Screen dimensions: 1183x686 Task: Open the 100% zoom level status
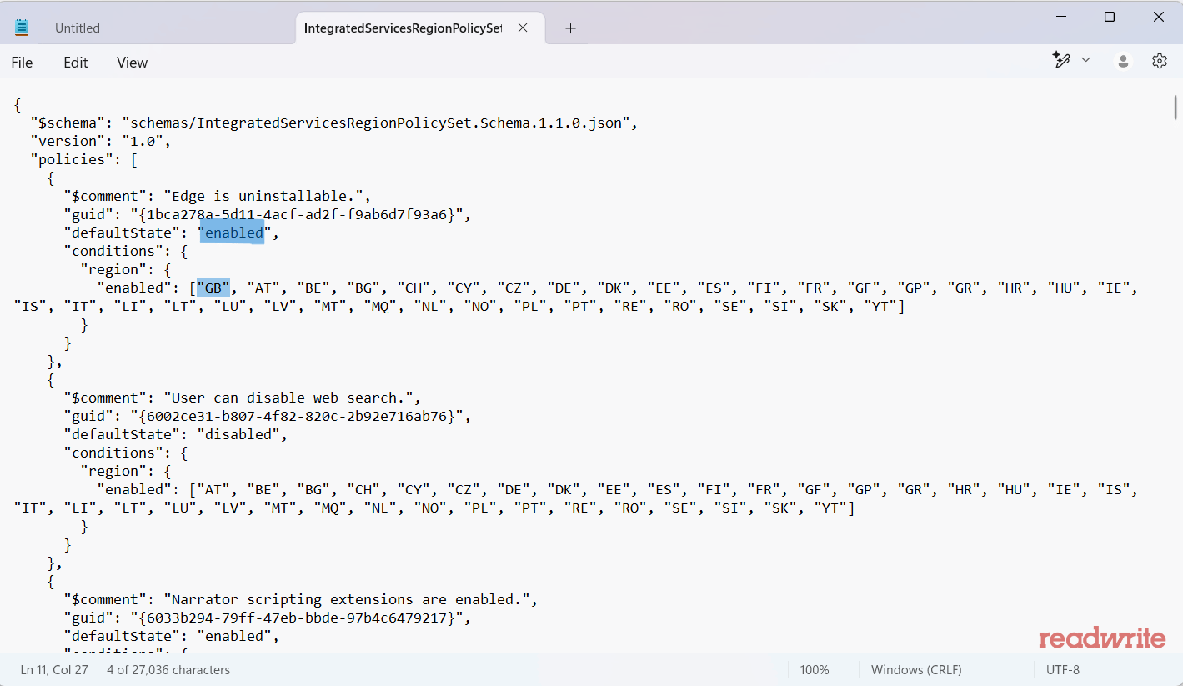pyautogui.click(x=815, y=670)
